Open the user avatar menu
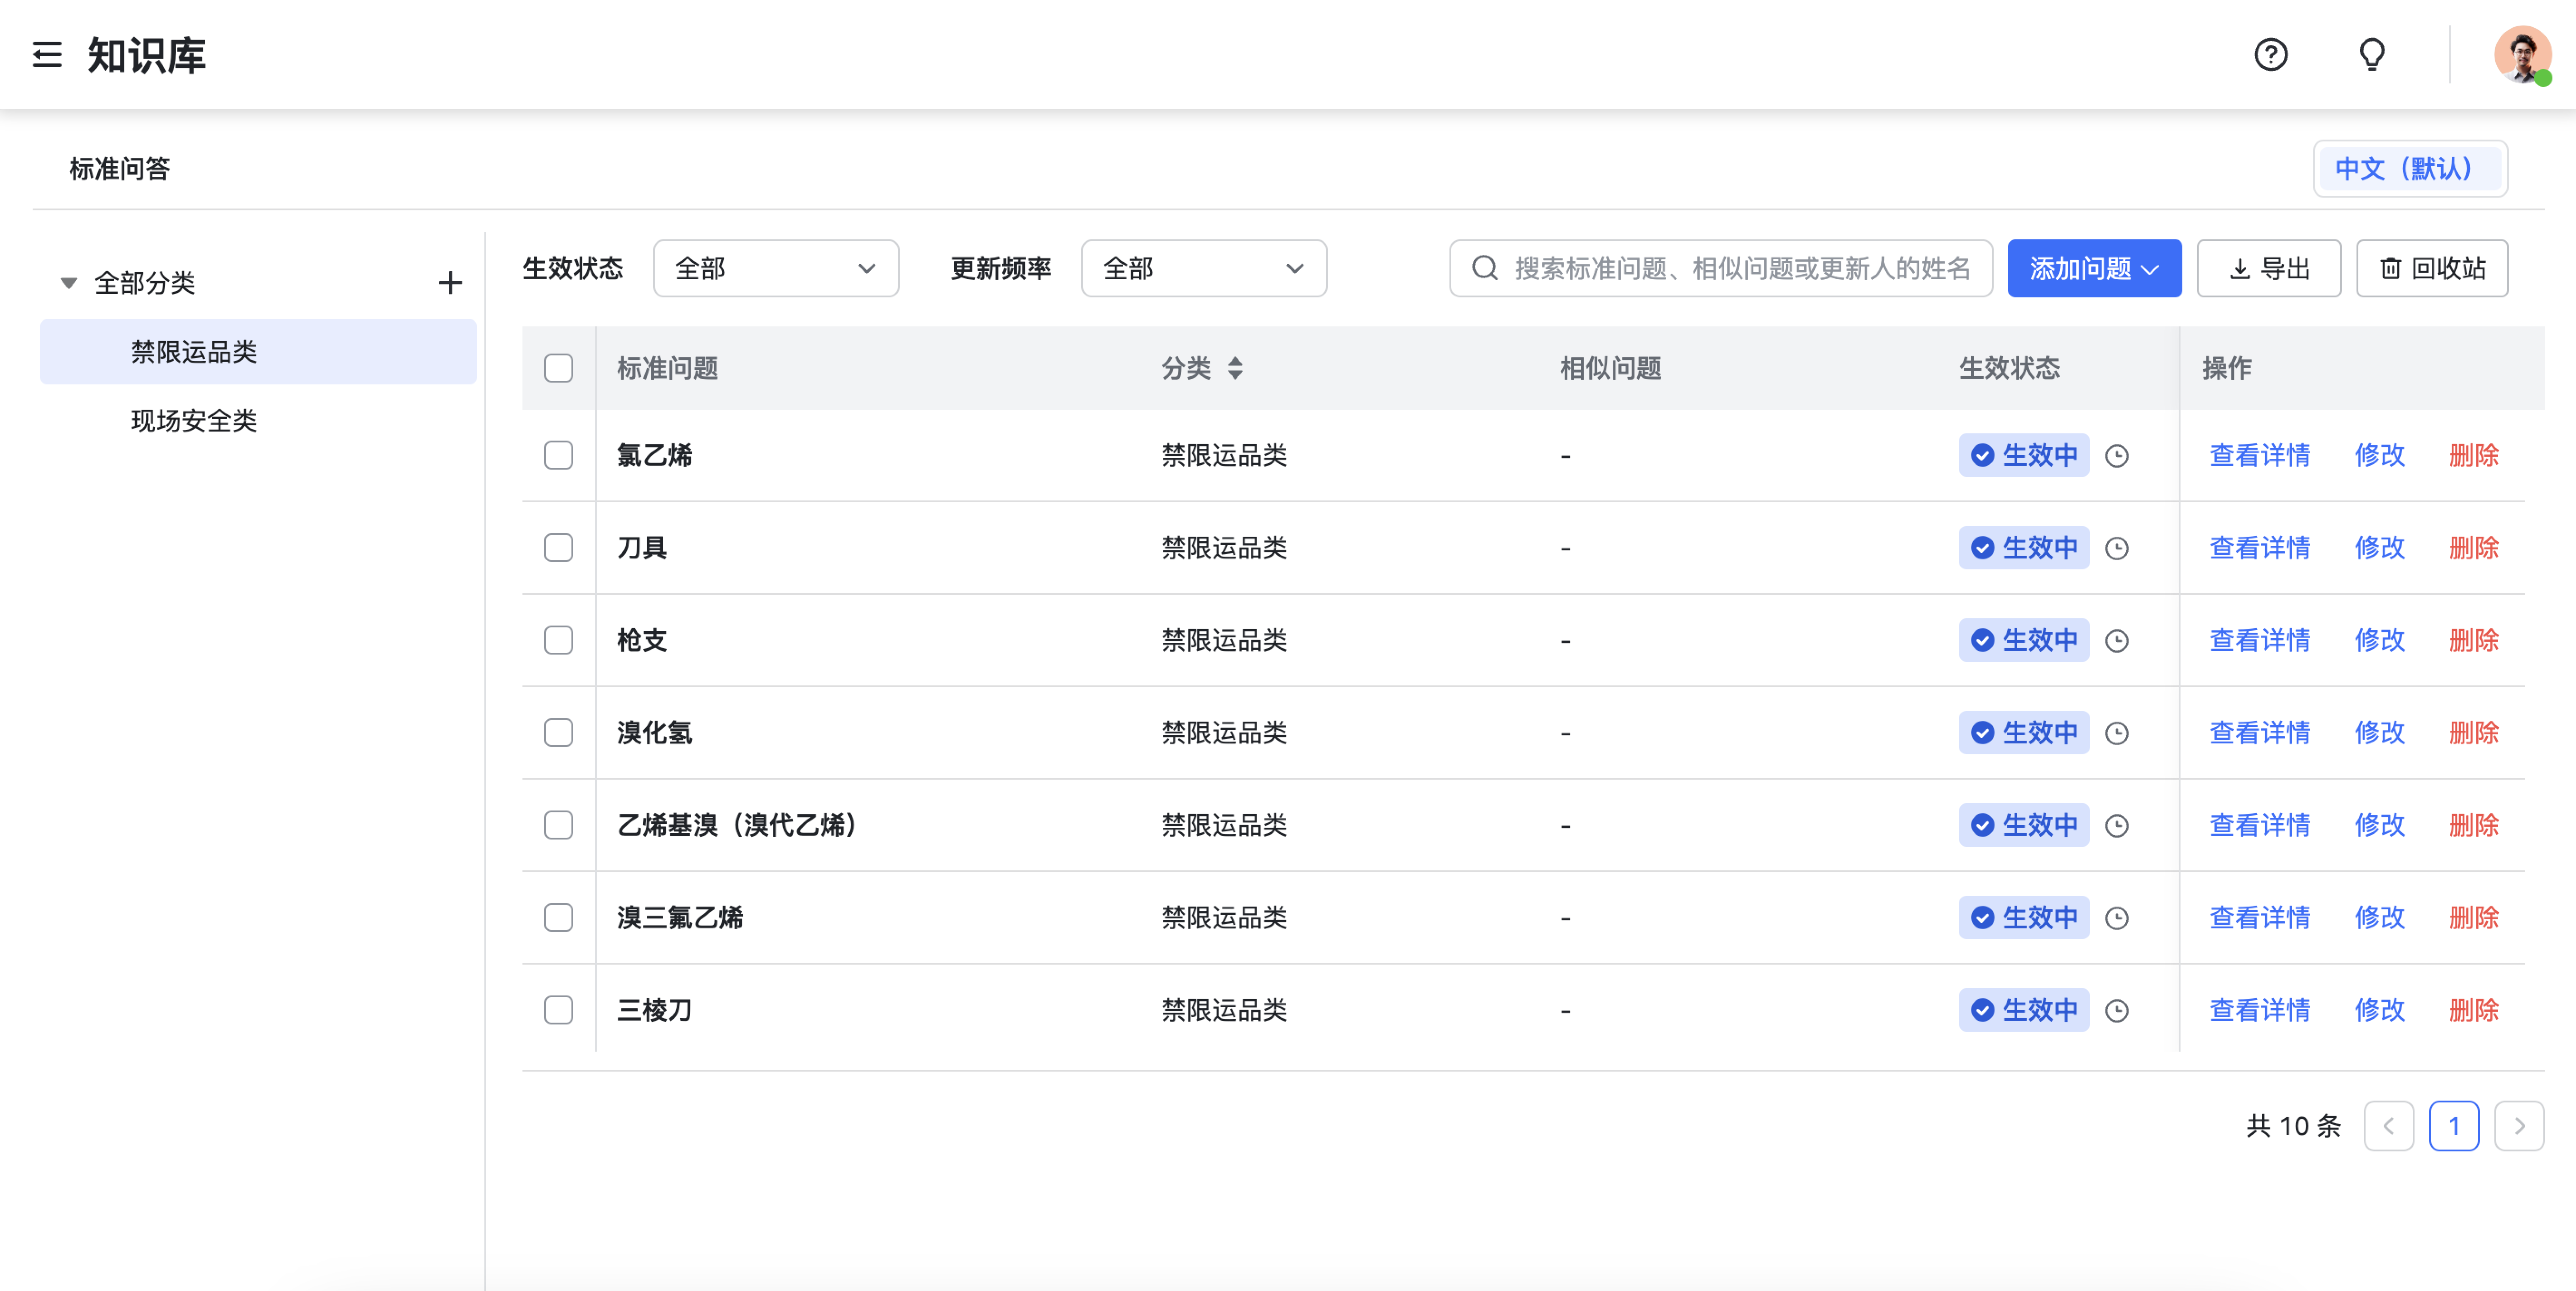Screen dimensions: 2576x1291 (x=2522, y=54)
